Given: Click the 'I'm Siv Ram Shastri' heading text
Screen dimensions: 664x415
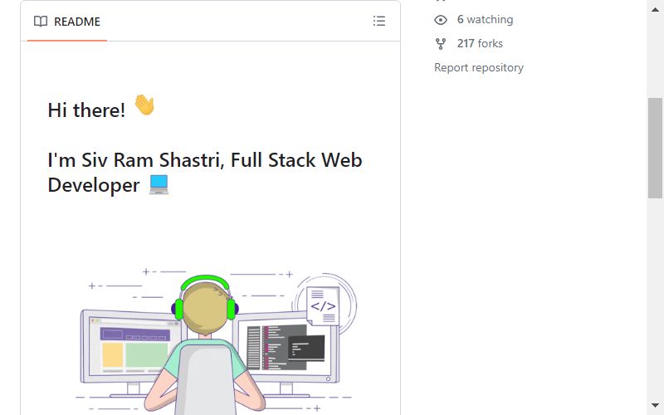Looking at the screenshot, I should [135, 160].
